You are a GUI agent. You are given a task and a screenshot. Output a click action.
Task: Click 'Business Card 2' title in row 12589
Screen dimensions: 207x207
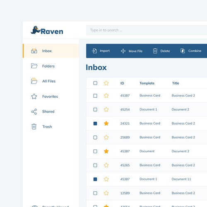[183, 193]
